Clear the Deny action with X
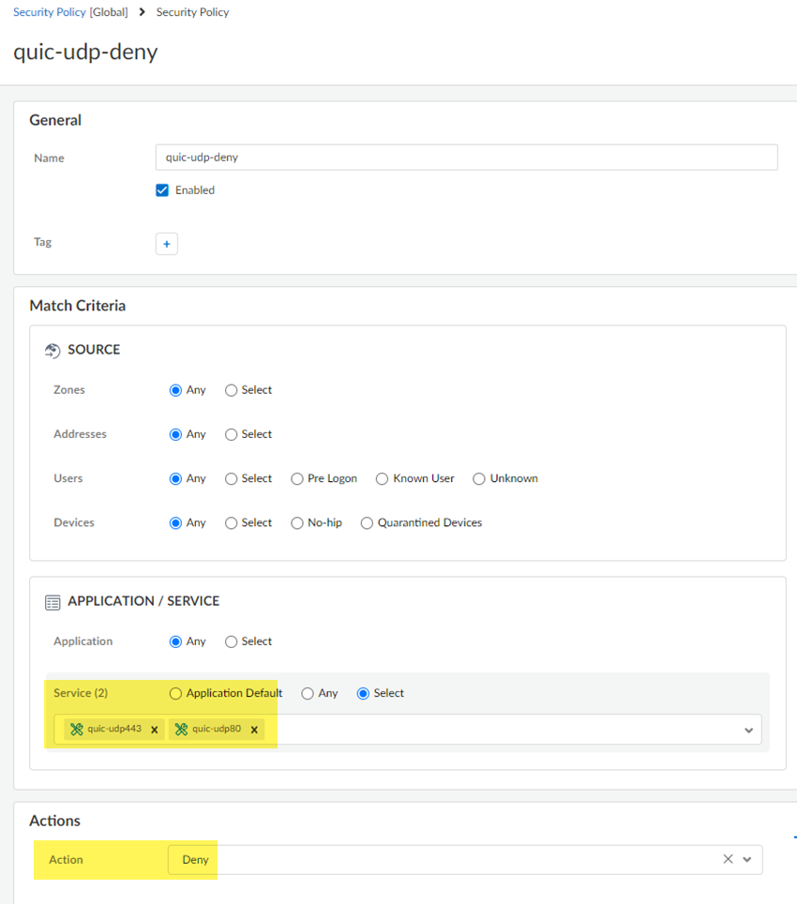 pyautogui.click(x=728, y=859)
